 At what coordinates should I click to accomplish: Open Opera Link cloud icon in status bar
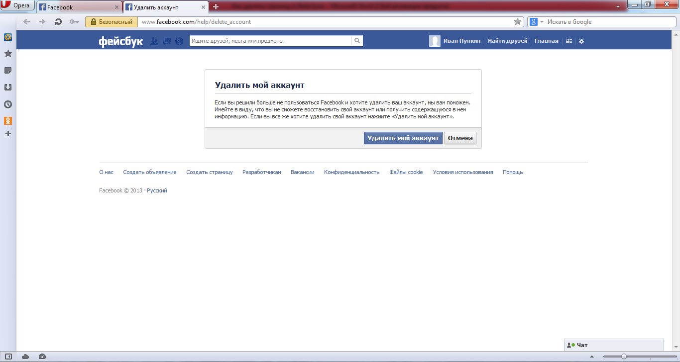tap(25, 356)
